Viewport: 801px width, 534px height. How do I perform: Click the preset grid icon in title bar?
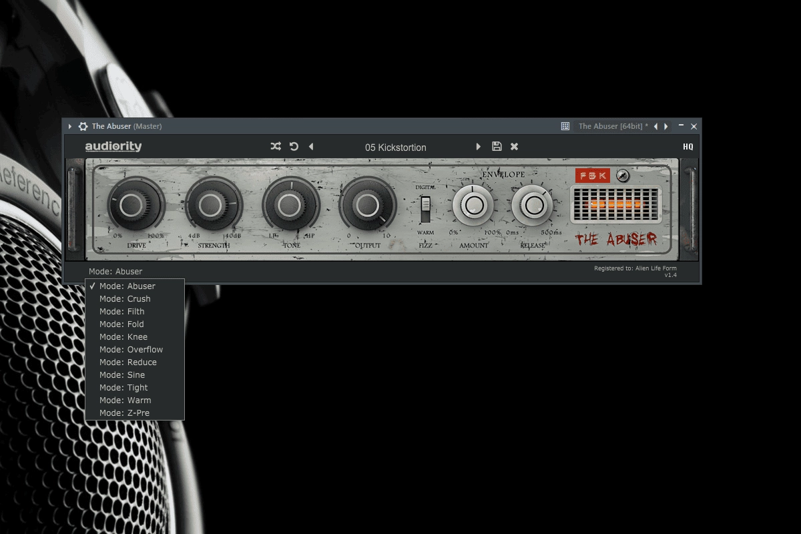pos(565,126)
